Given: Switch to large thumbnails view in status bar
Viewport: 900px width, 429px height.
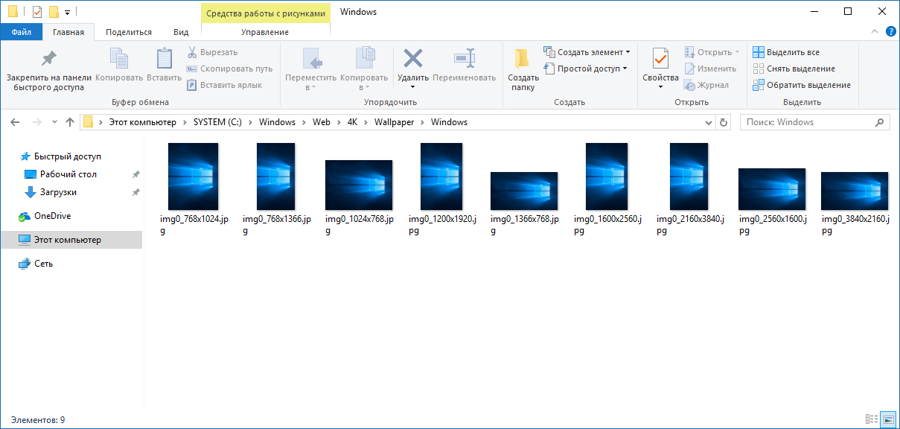Looking at the screenshot, I should click(x=887, y=419).
